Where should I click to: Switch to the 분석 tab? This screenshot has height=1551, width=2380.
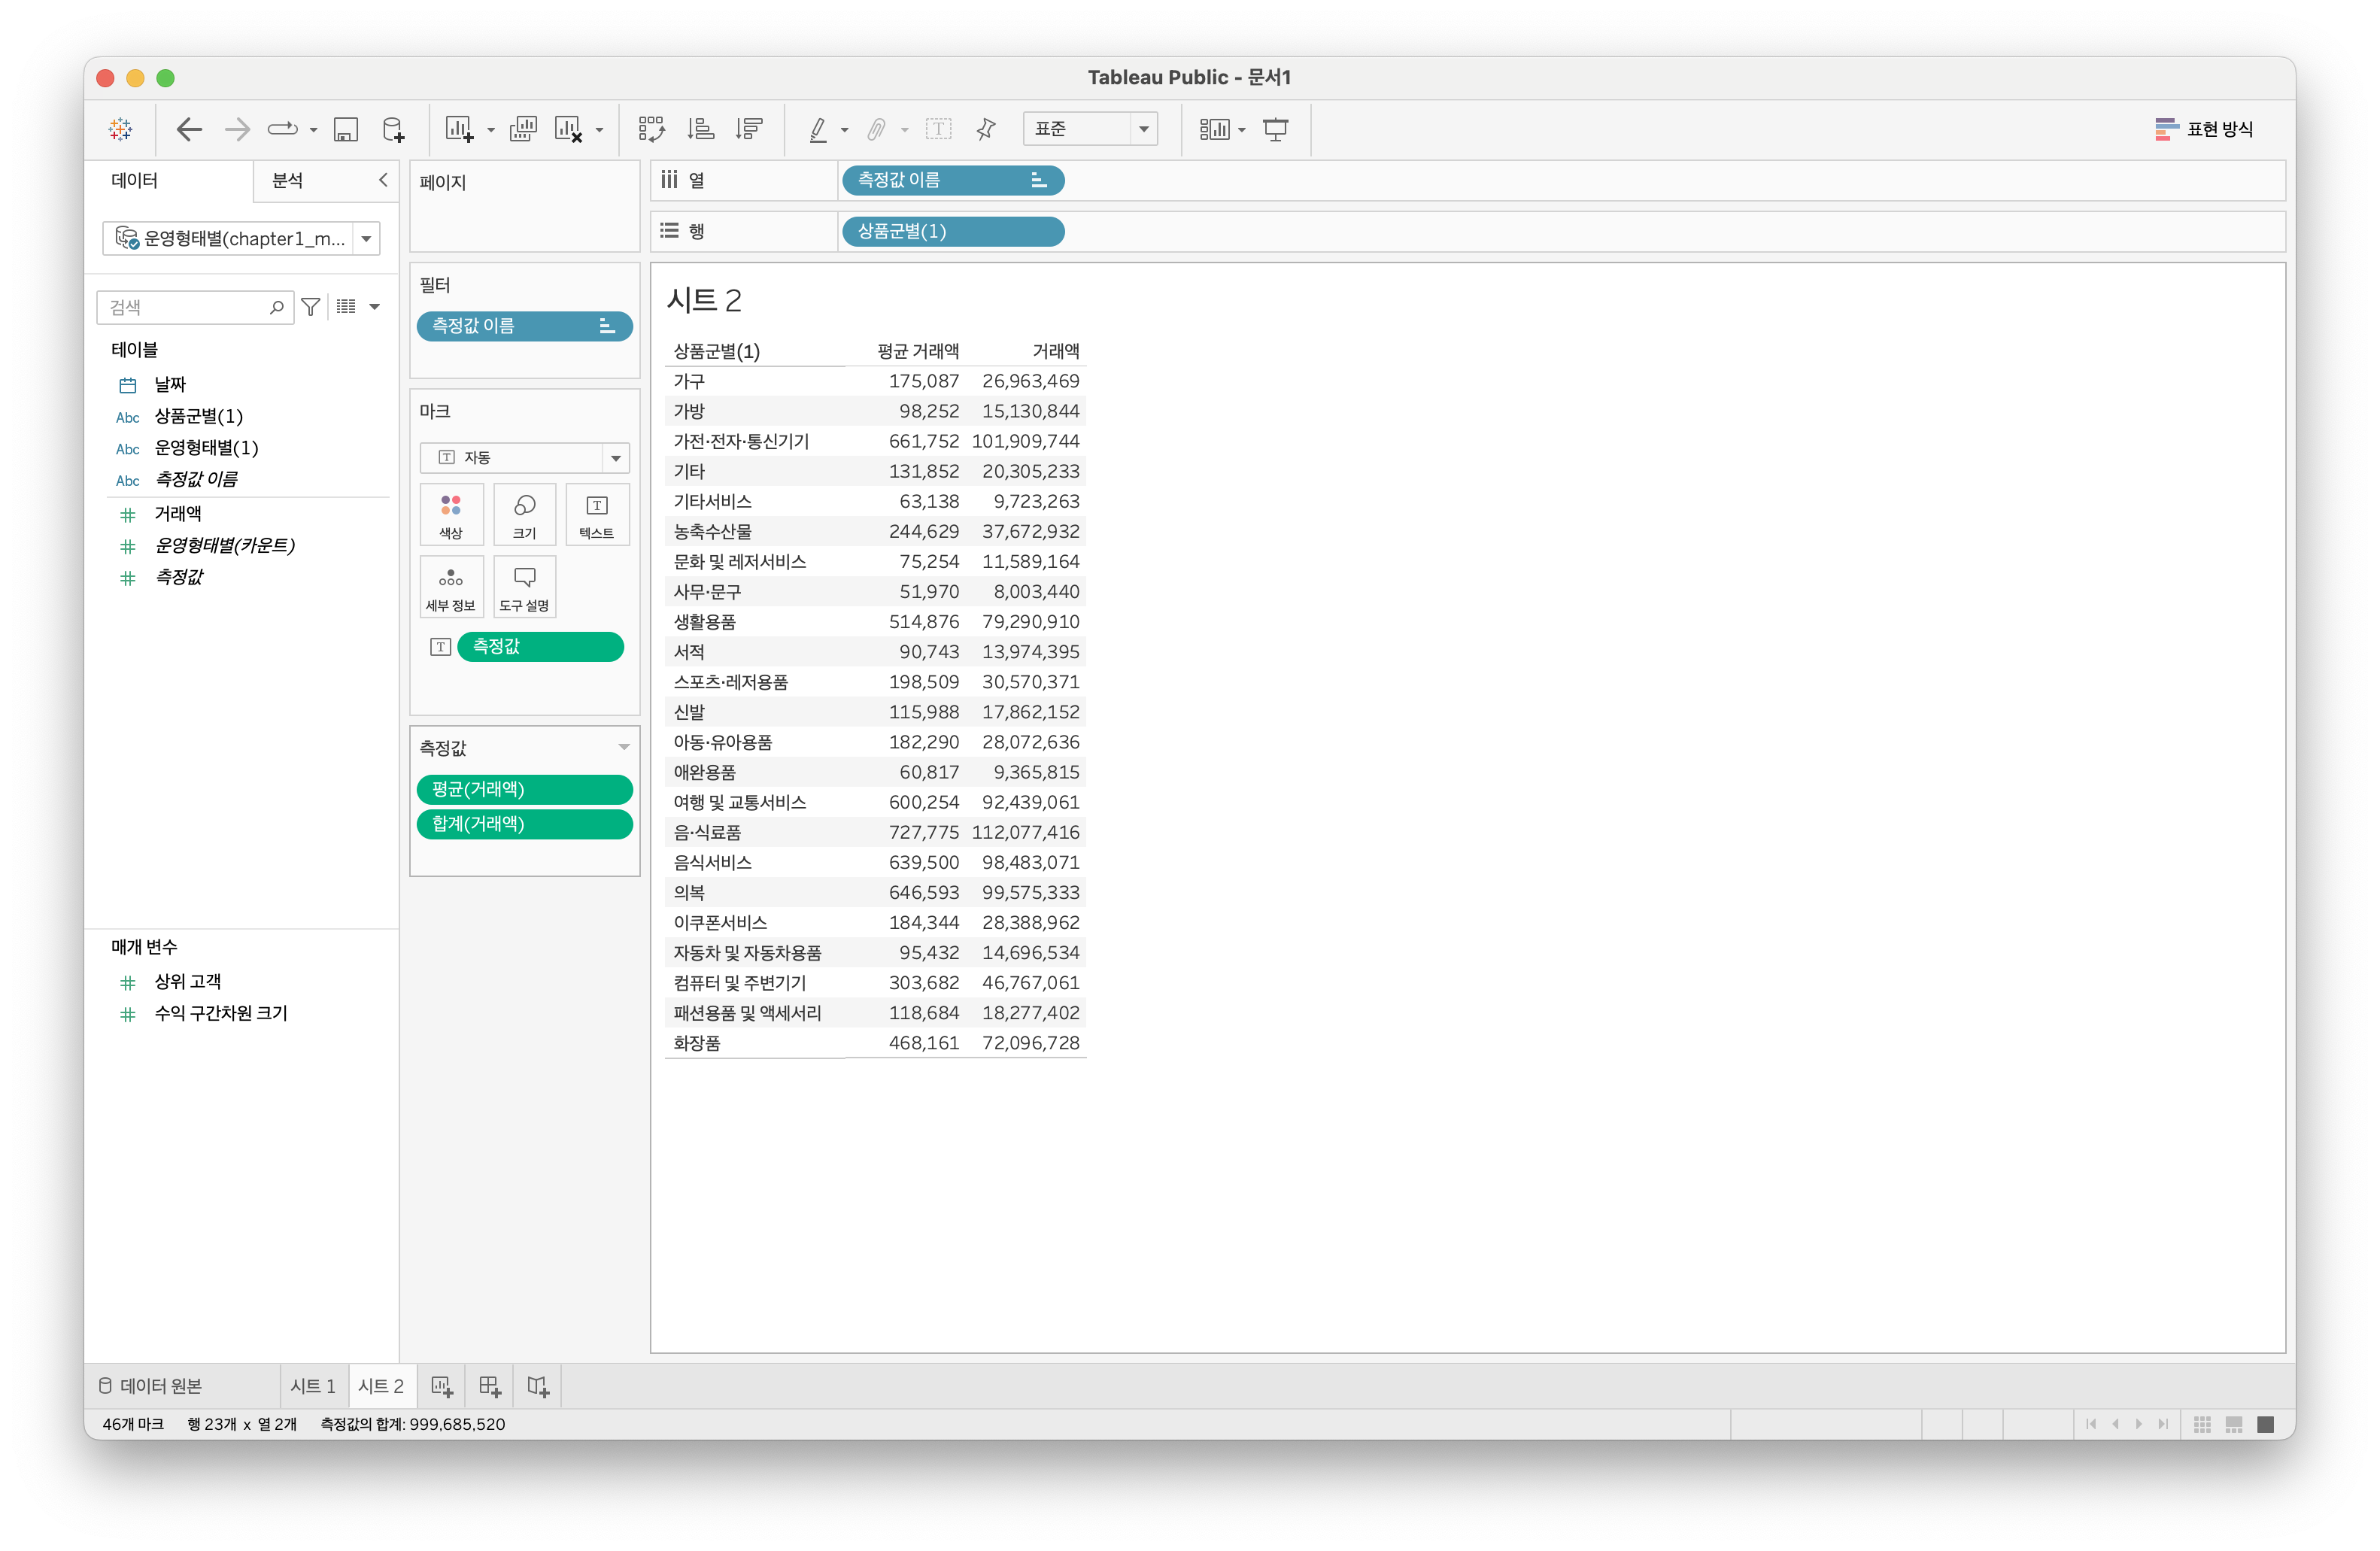point(288,181)
